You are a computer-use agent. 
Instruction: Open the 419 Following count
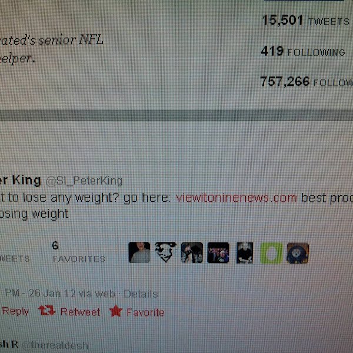click(303, 51)
